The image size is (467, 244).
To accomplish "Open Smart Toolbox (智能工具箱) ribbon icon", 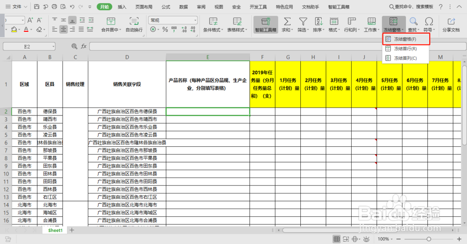I will coord(266,24).
